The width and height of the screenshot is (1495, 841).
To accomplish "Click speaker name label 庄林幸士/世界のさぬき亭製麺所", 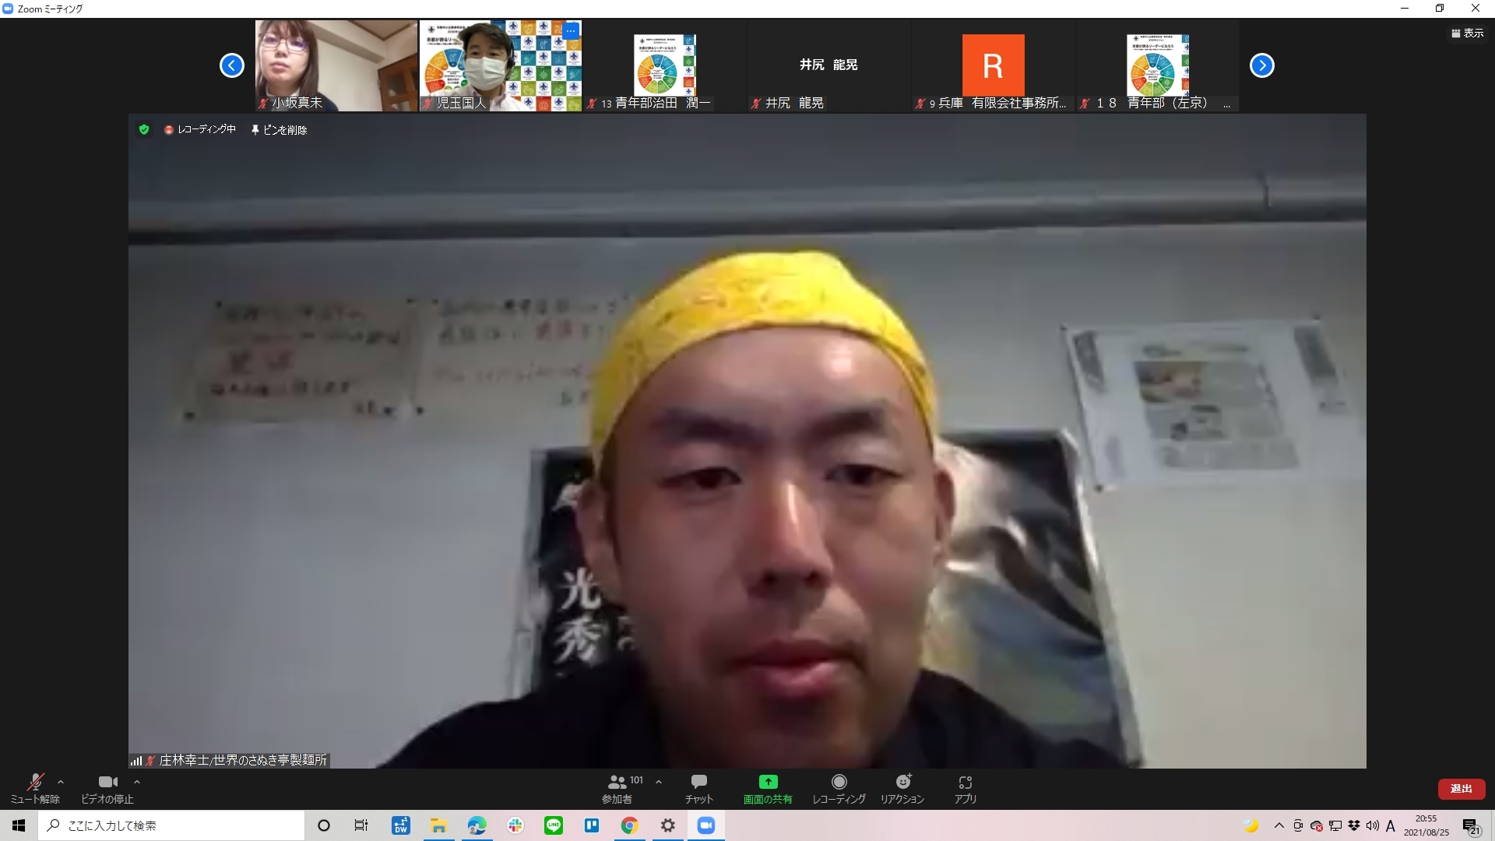I will tap(242, 760).
